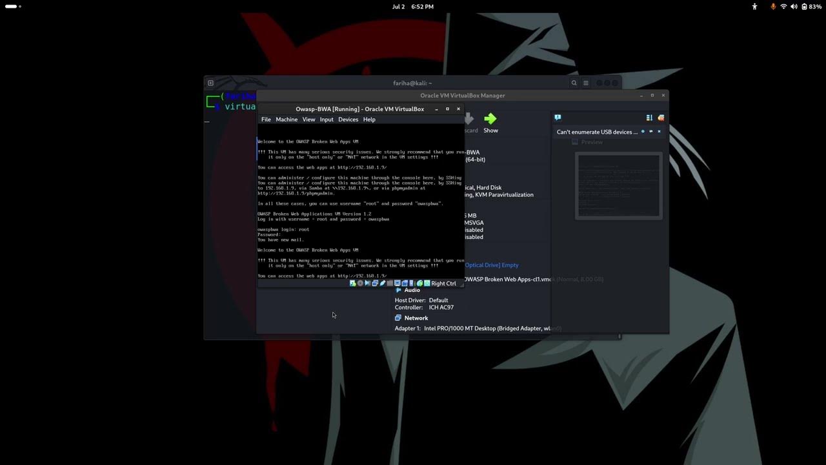Click the accessibility icon in top bar
826x465 pixels.
pyautogui.click(x=754, y=6)
